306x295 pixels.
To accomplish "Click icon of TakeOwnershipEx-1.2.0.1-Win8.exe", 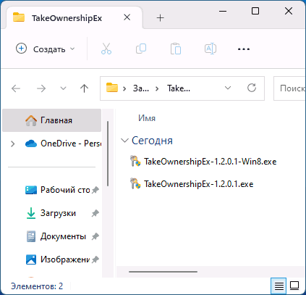I will [x=135, y=161].
